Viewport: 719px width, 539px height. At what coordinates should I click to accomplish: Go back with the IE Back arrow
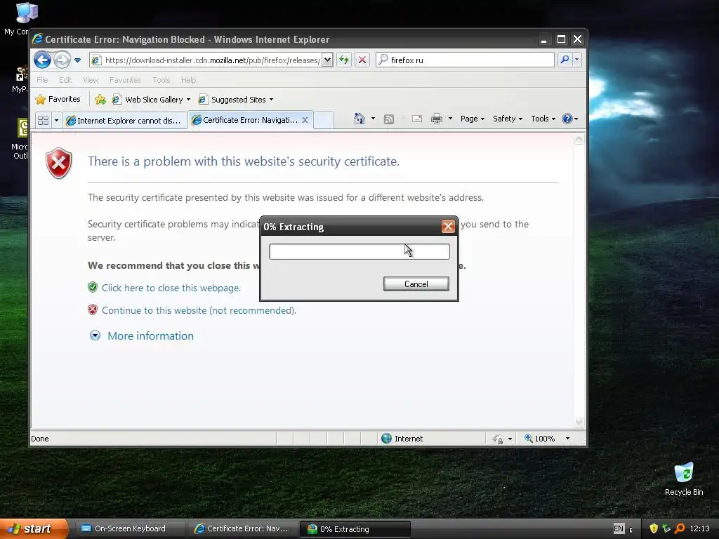42,60
